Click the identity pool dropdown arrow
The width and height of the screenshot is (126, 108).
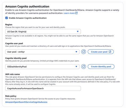pos(76,67)
